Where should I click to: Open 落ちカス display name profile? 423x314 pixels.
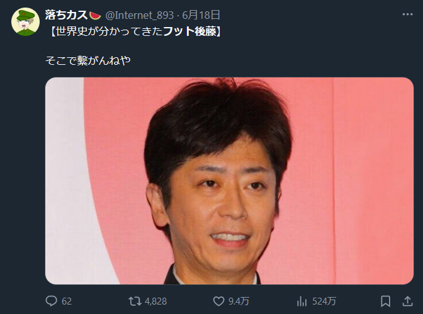tap(66, 15)
